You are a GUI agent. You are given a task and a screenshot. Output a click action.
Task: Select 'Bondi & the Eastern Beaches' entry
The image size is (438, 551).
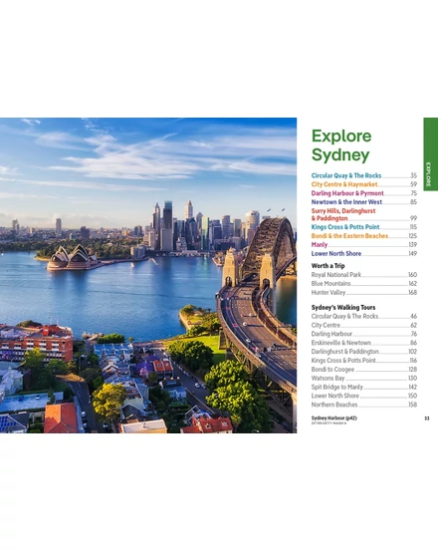364,236
